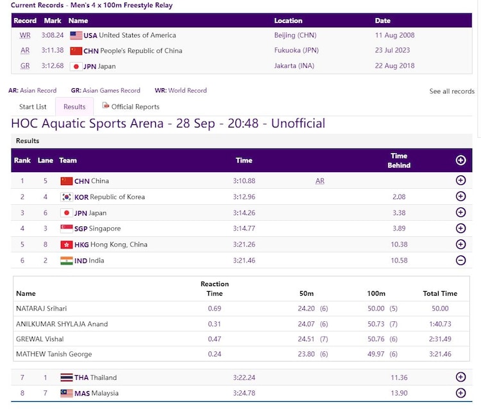Expand all rows using header plus icon
The width and height of the screenshot is (481, 409).
click(460, 161)
